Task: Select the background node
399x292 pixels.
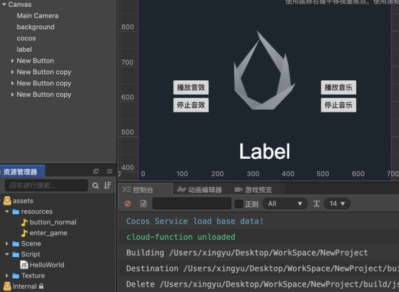Action: (35, 27)
